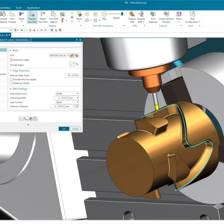Open the Post Configurator tool
The width and height of the screenshot is (224, 224).
click(x=192, y=17)
